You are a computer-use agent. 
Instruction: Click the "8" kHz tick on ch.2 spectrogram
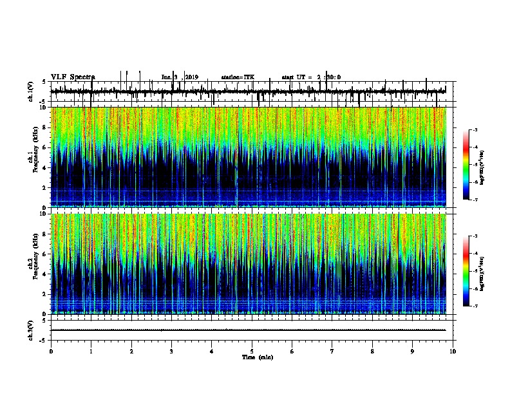click(x=46, y=234)
